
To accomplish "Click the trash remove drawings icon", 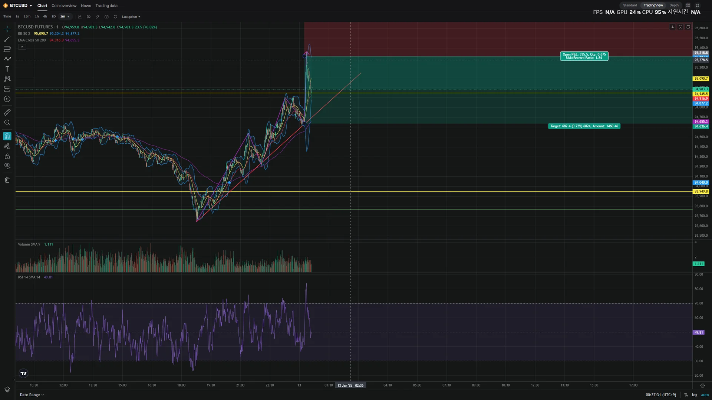I will [x=7, y=180].
